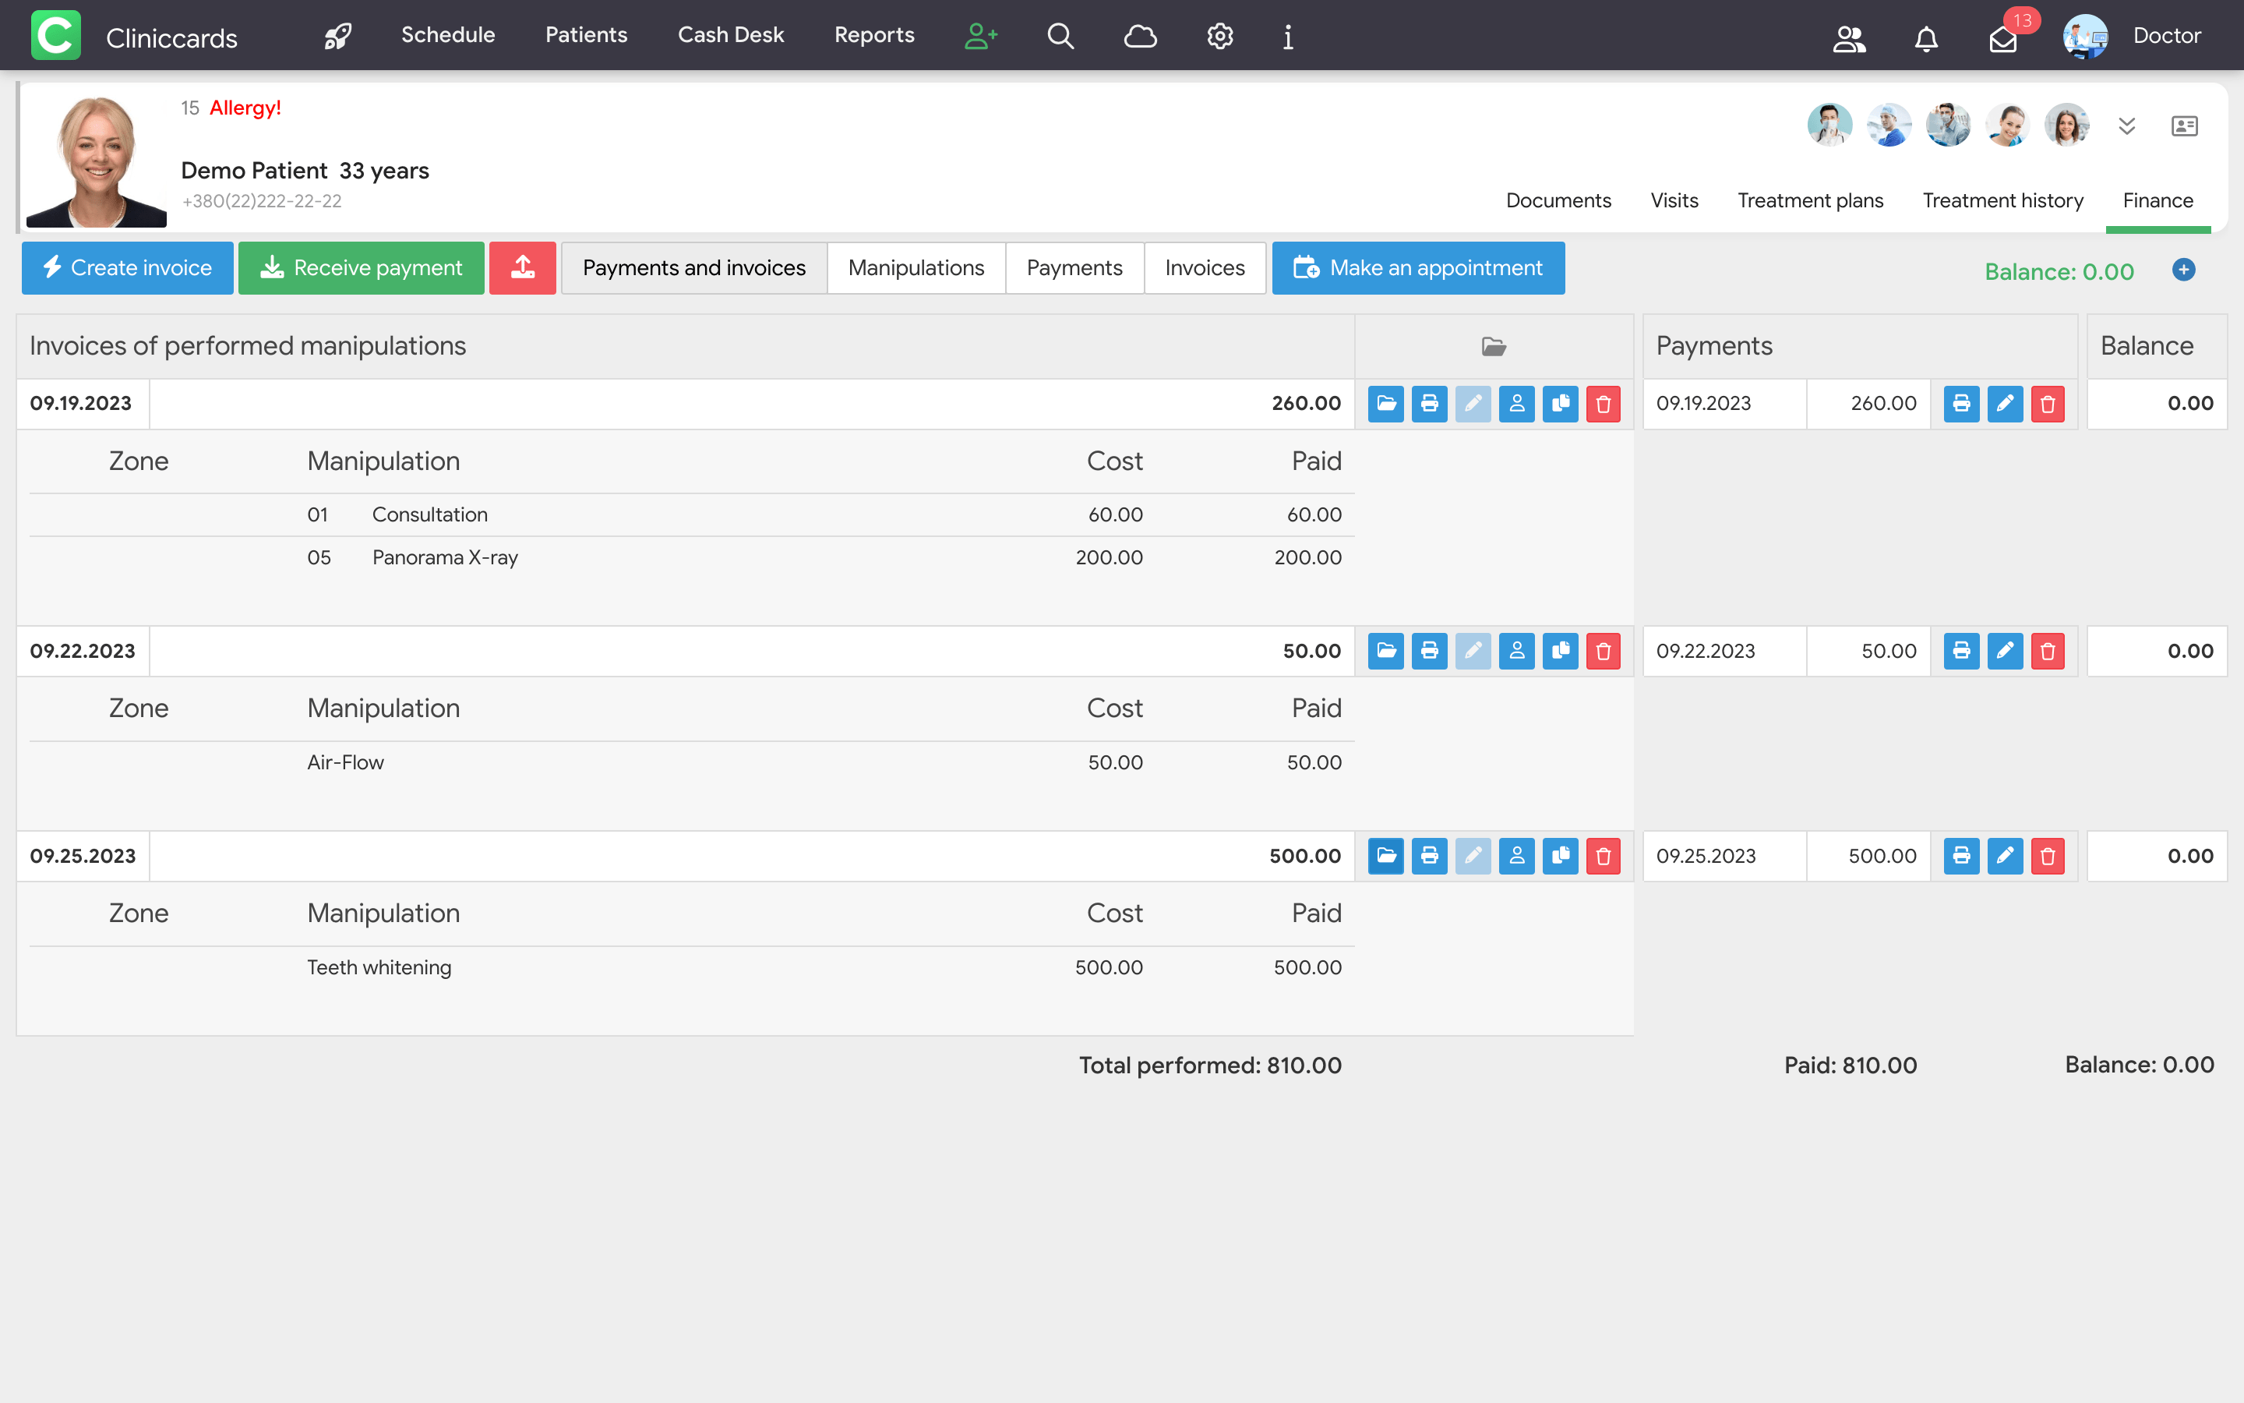The image size is (2244, 1403).
Task: Click Create invoice button
Action: (x=127, y=268)
